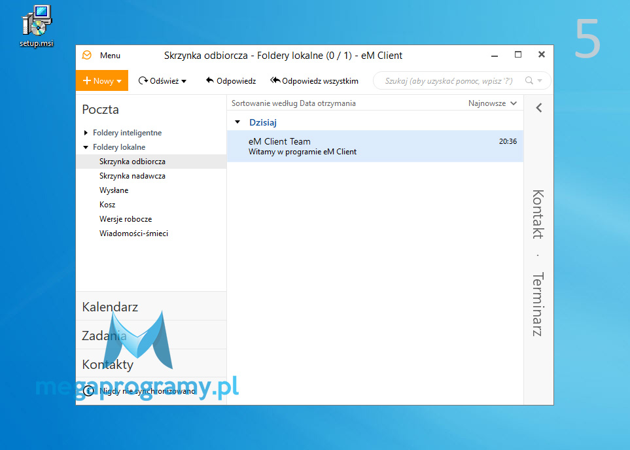Open the Odśwież dropdown arrow
Screen dimensions: 630x450
coord(184,82)
